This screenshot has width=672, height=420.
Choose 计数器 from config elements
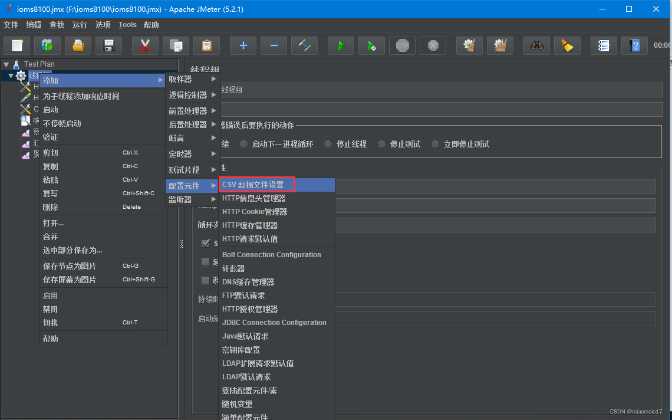pos(277,268)
